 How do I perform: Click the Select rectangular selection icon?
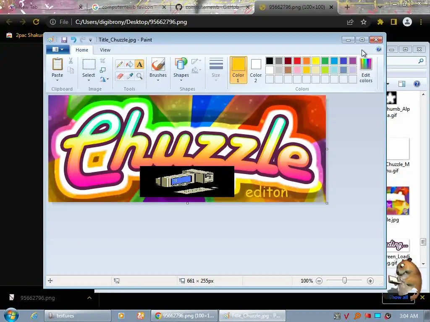(89, 64)
